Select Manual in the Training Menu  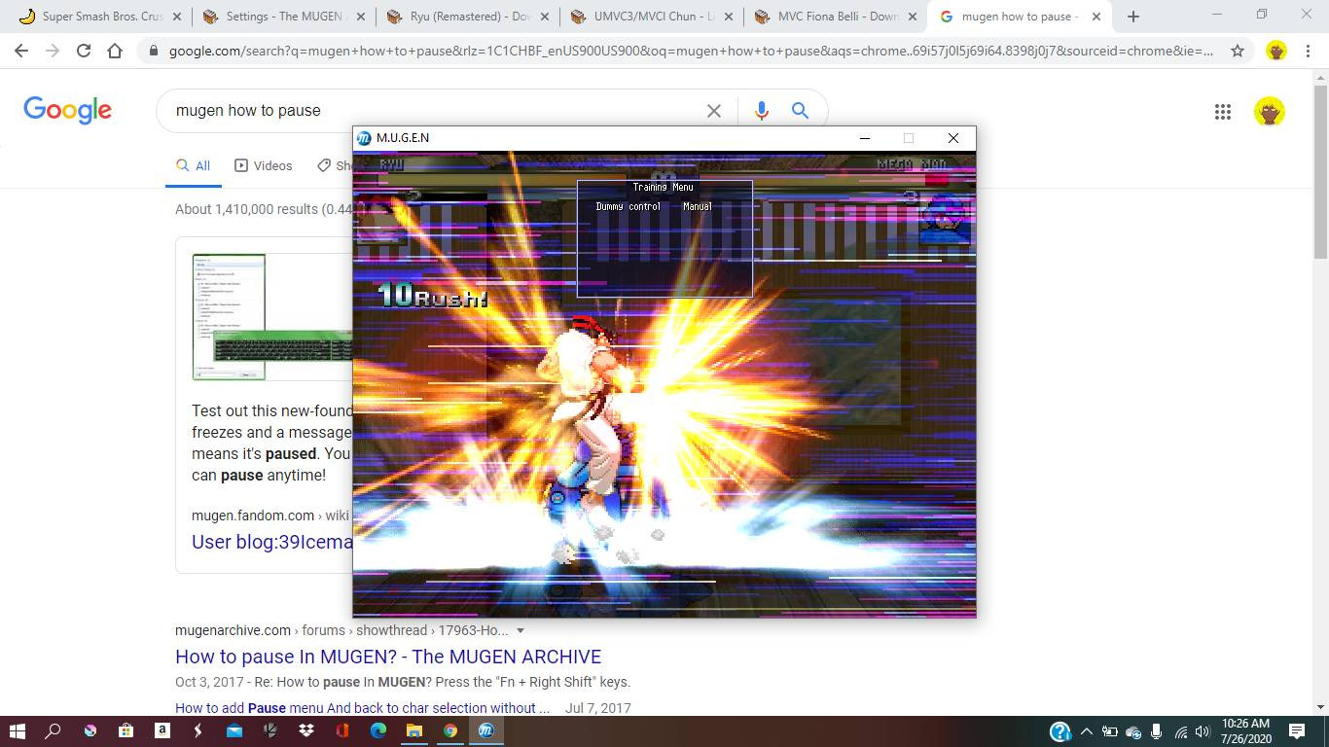pos(697,206)
